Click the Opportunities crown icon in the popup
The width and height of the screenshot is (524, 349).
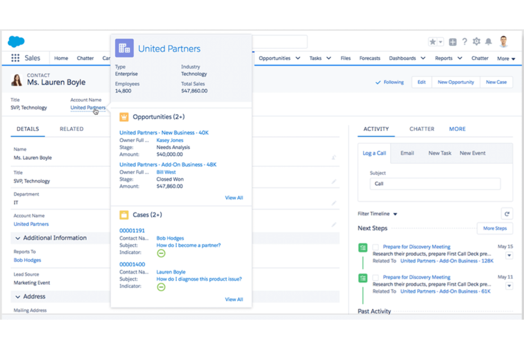tap(124, 117)
